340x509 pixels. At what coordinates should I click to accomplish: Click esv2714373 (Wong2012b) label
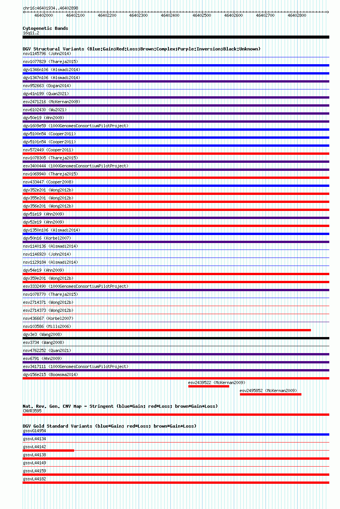point(48,310)
